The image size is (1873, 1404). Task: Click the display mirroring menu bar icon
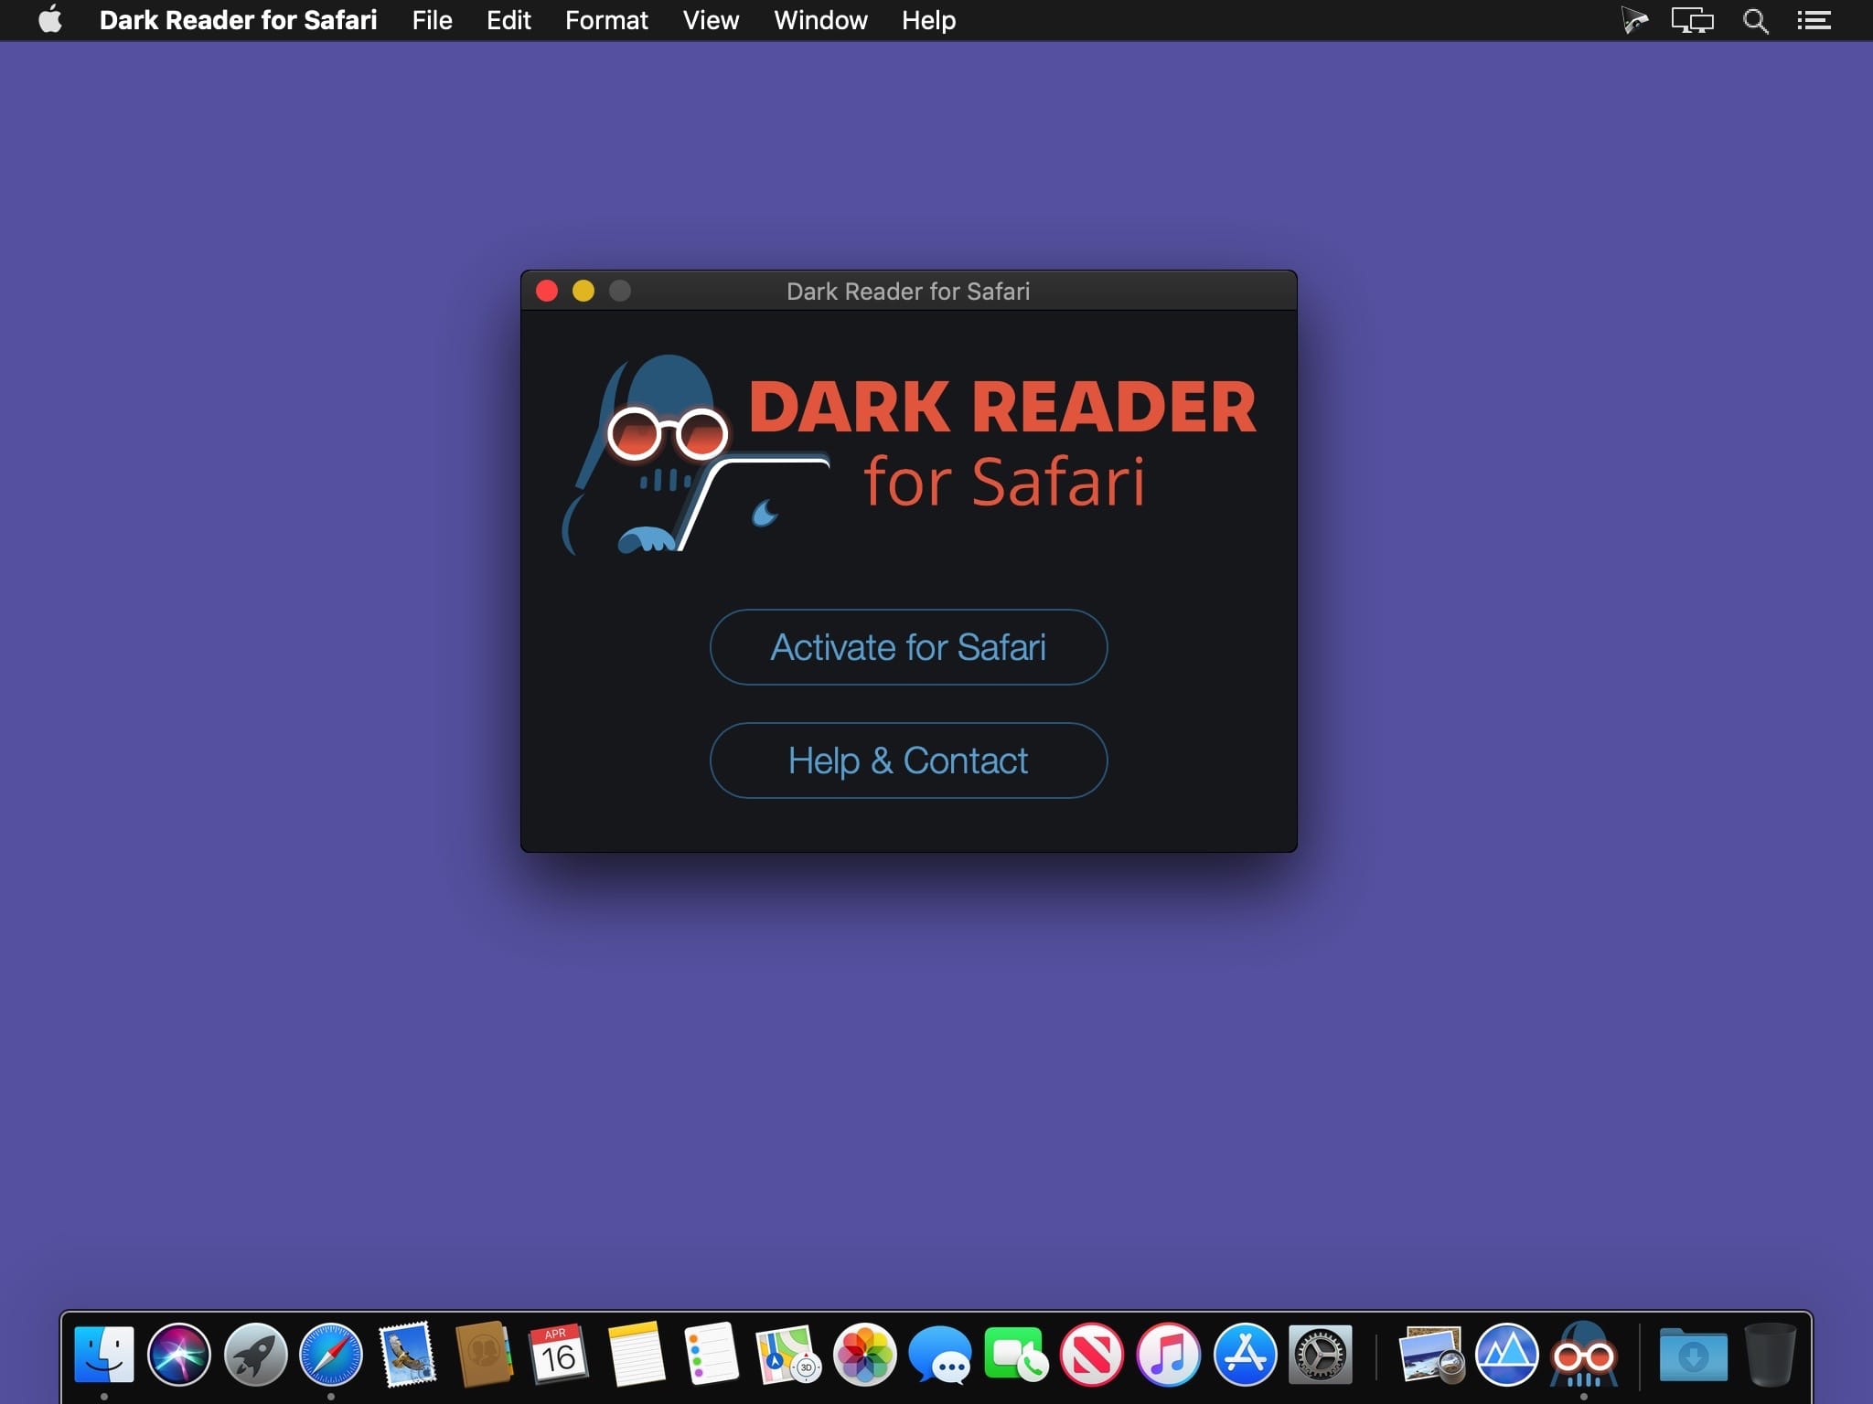coord(1692,20)
